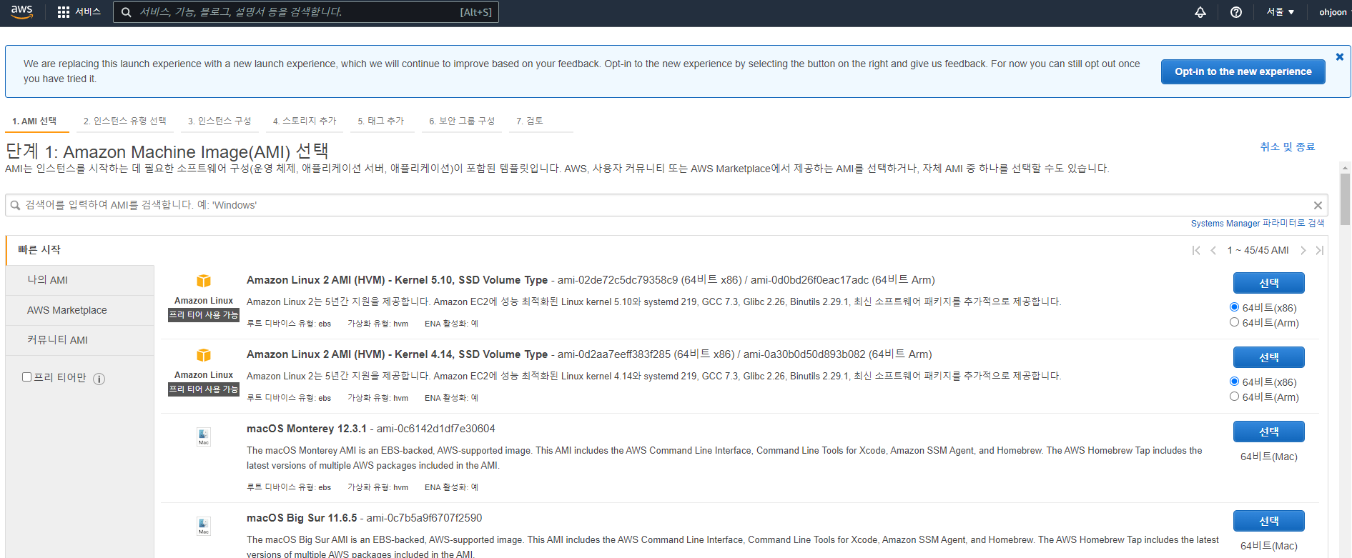Click 프리 티어 사용 가능 badge on Kernel 5.10
This screenshot has height=558, width=1352.
point(204,315)
